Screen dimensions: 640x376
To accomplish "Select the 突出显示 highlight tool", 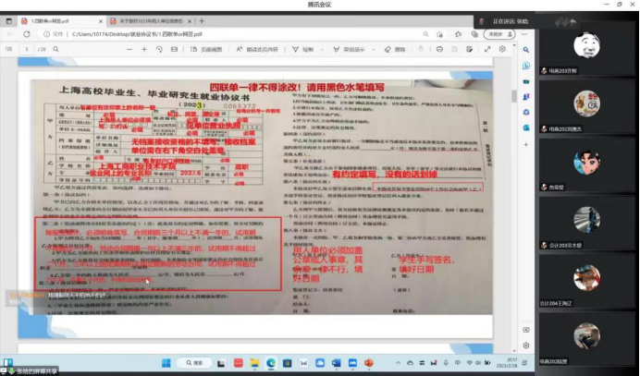I will (x=349, y=49).
